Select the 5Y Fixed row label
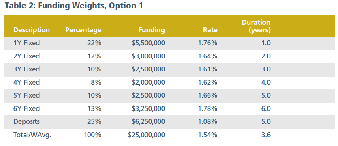Screen dimensions: 338x146 pyautogui.click(x=26, y=95)
